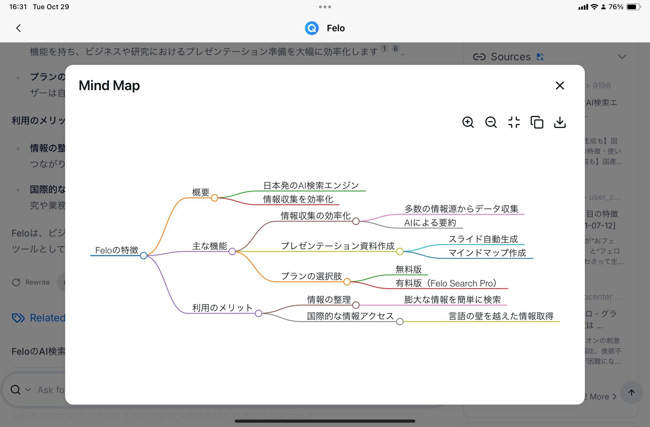
Task: Collapse the プレゼンテーション資料作成 node circle
Action: 400,251
